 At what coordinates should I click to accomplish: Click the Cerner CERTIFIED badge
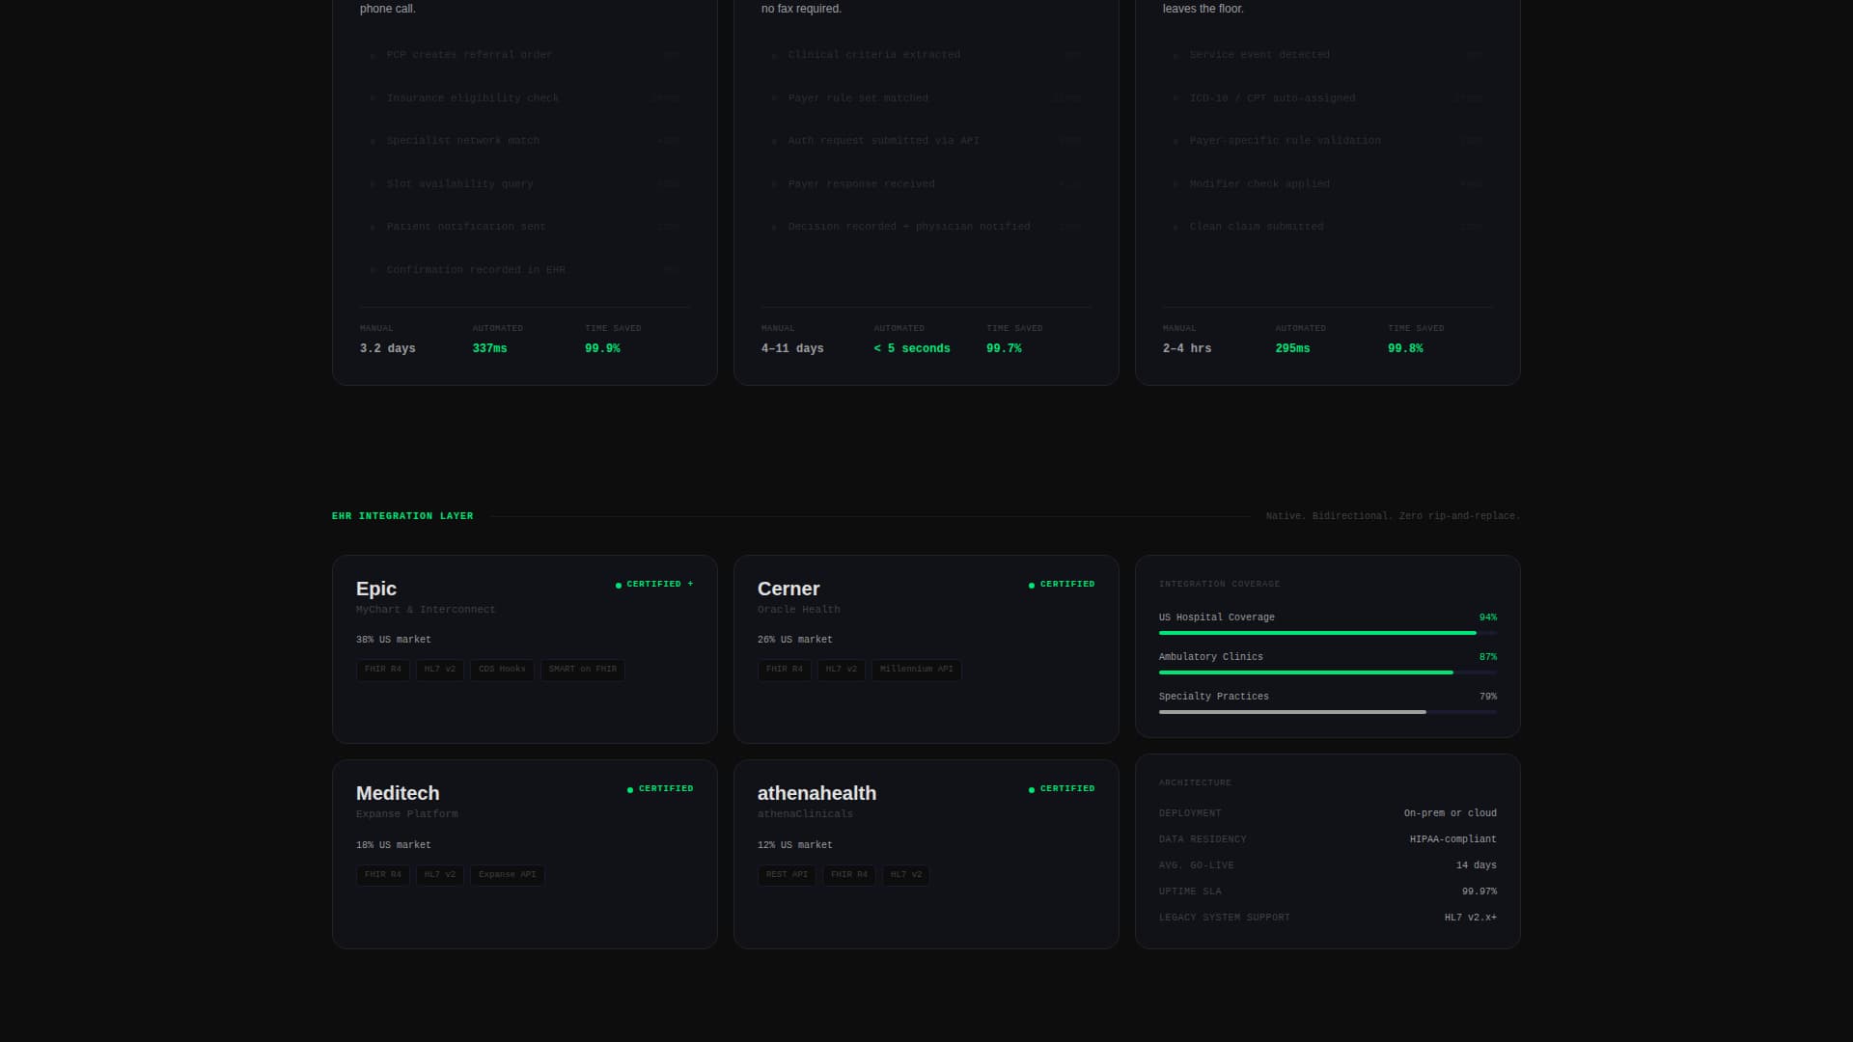pos(1062,585)
